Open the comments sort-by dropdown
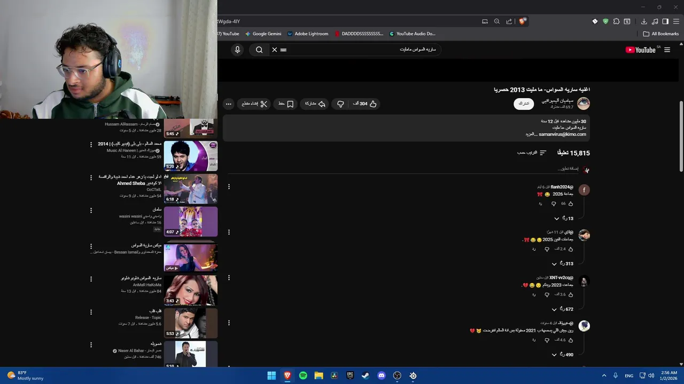 coord(532,153)
